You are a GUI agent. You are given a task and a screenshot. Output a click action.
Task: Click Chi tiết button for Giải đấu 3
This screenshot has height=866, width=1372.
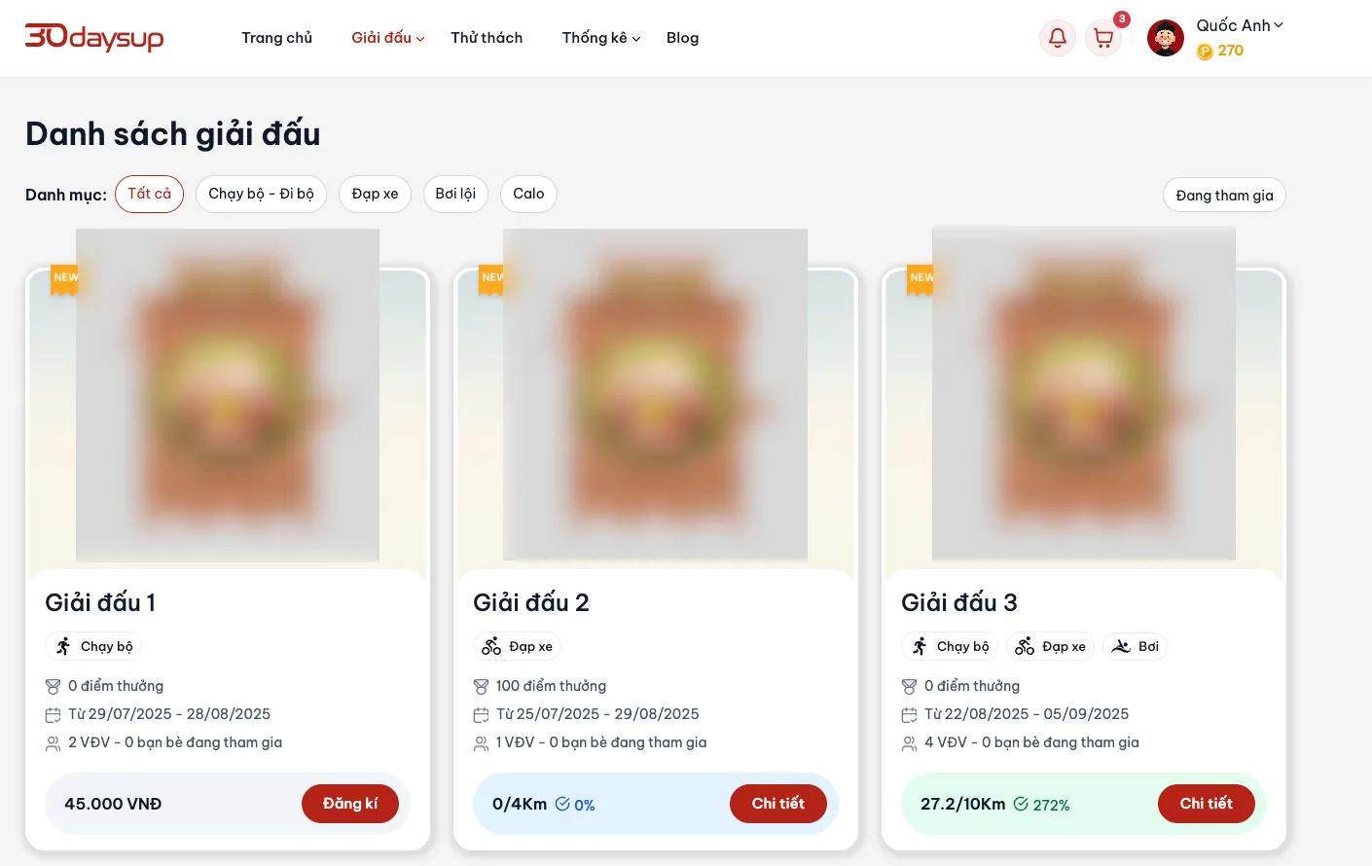[x=1207, y=804]
